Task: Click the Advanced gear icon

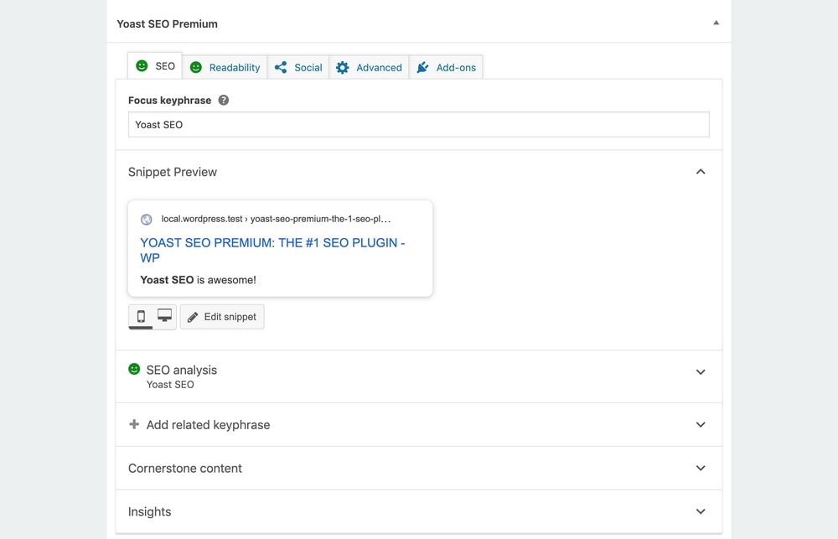Action: [343, 67]
